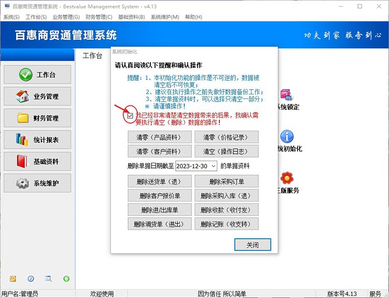Click the 系统初始化 blue info icon
Image resolution: width=389 pixels, height=298 pixels.
[x=287, y=136]
